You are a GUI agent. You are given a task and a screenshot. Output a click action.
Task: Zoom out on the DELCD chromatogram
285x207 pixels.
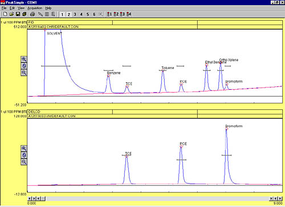(24, 162)
